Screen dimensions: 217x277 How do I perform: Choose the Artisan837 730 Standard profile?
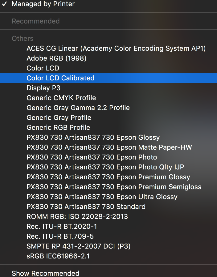click(86, 207)
